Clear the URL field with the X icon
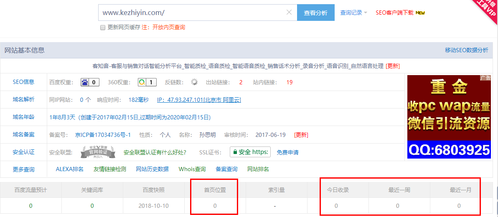 coord(289,13)
